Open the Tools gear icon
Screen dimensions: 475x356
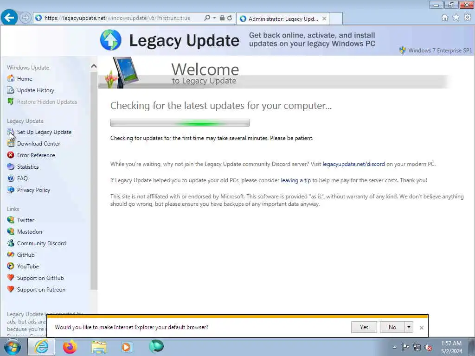[468, 18]
